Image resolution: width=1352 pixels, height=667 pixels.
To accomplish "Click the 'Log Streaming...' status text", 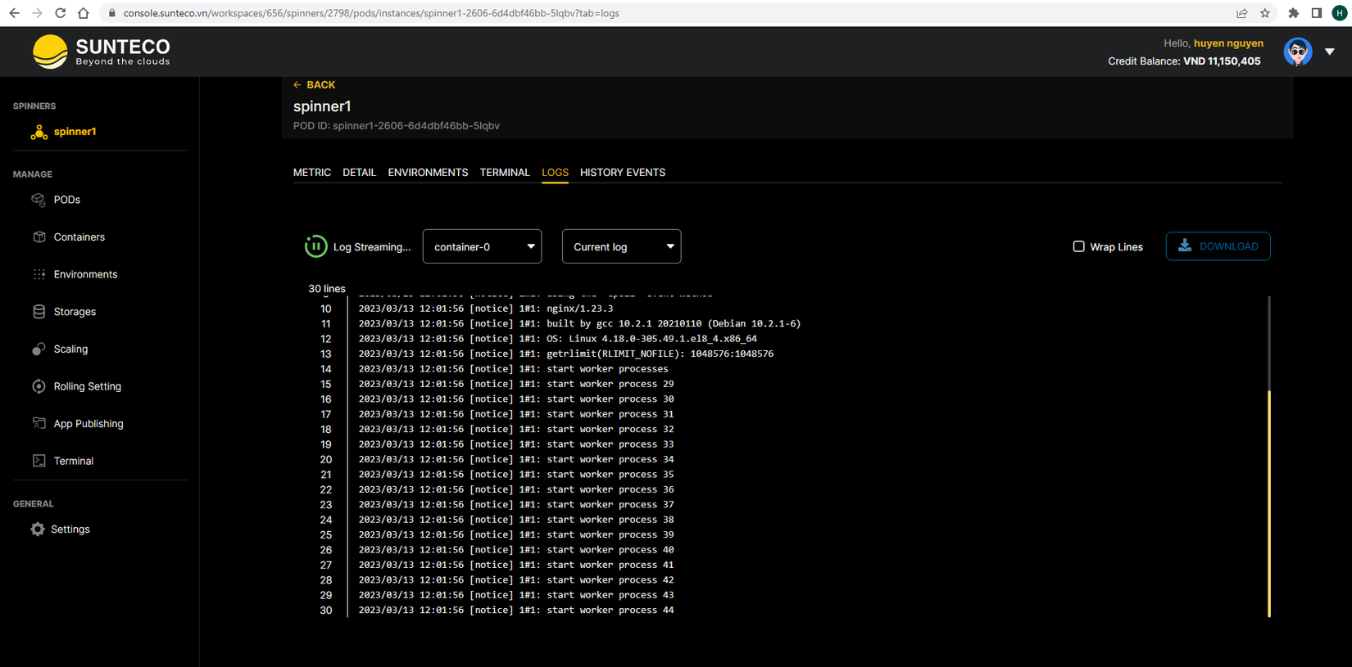I will point(372,246).
